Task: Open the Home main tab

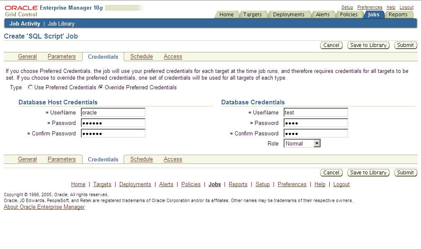Action: [226, 15]
